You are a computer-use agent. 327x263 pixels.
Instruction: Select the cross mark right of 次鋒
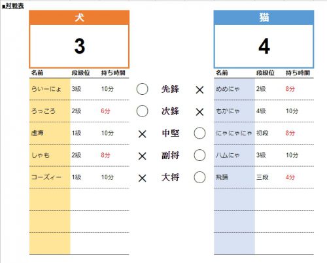tap(199, 112)
